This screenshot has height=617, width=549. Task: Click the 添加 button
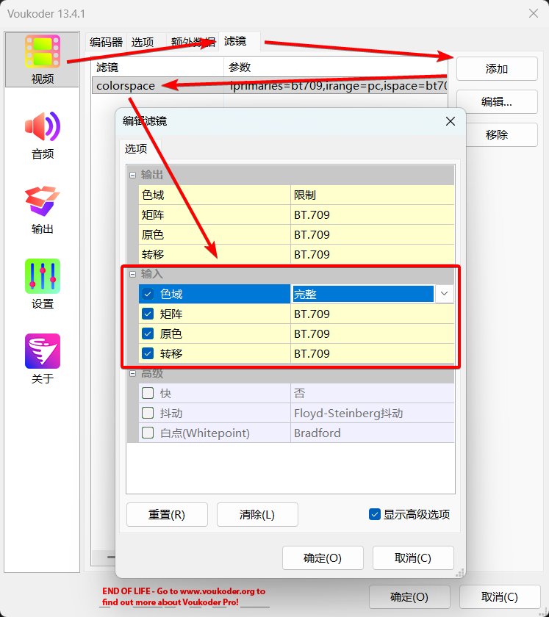(x=497, y=69)
